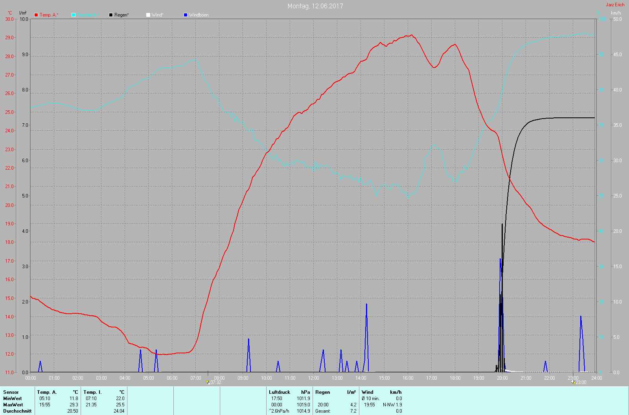629x415 pixels.
Task: Click the pressure trend "^2.6hPa/h"
Action: point(279,411)
